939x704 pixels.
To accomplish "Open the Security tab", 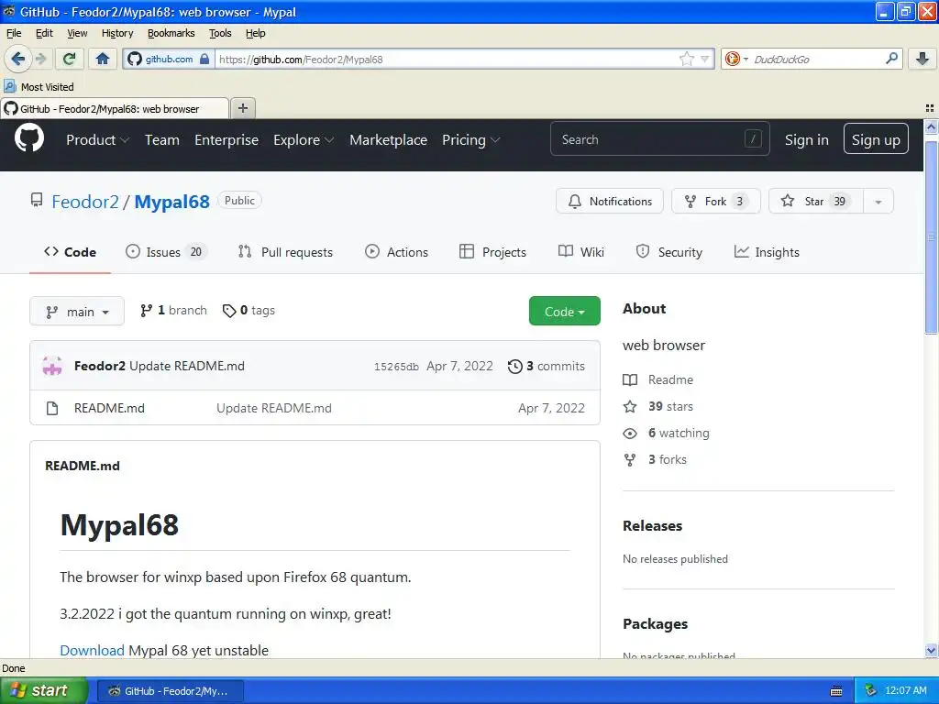I will 668,252.
